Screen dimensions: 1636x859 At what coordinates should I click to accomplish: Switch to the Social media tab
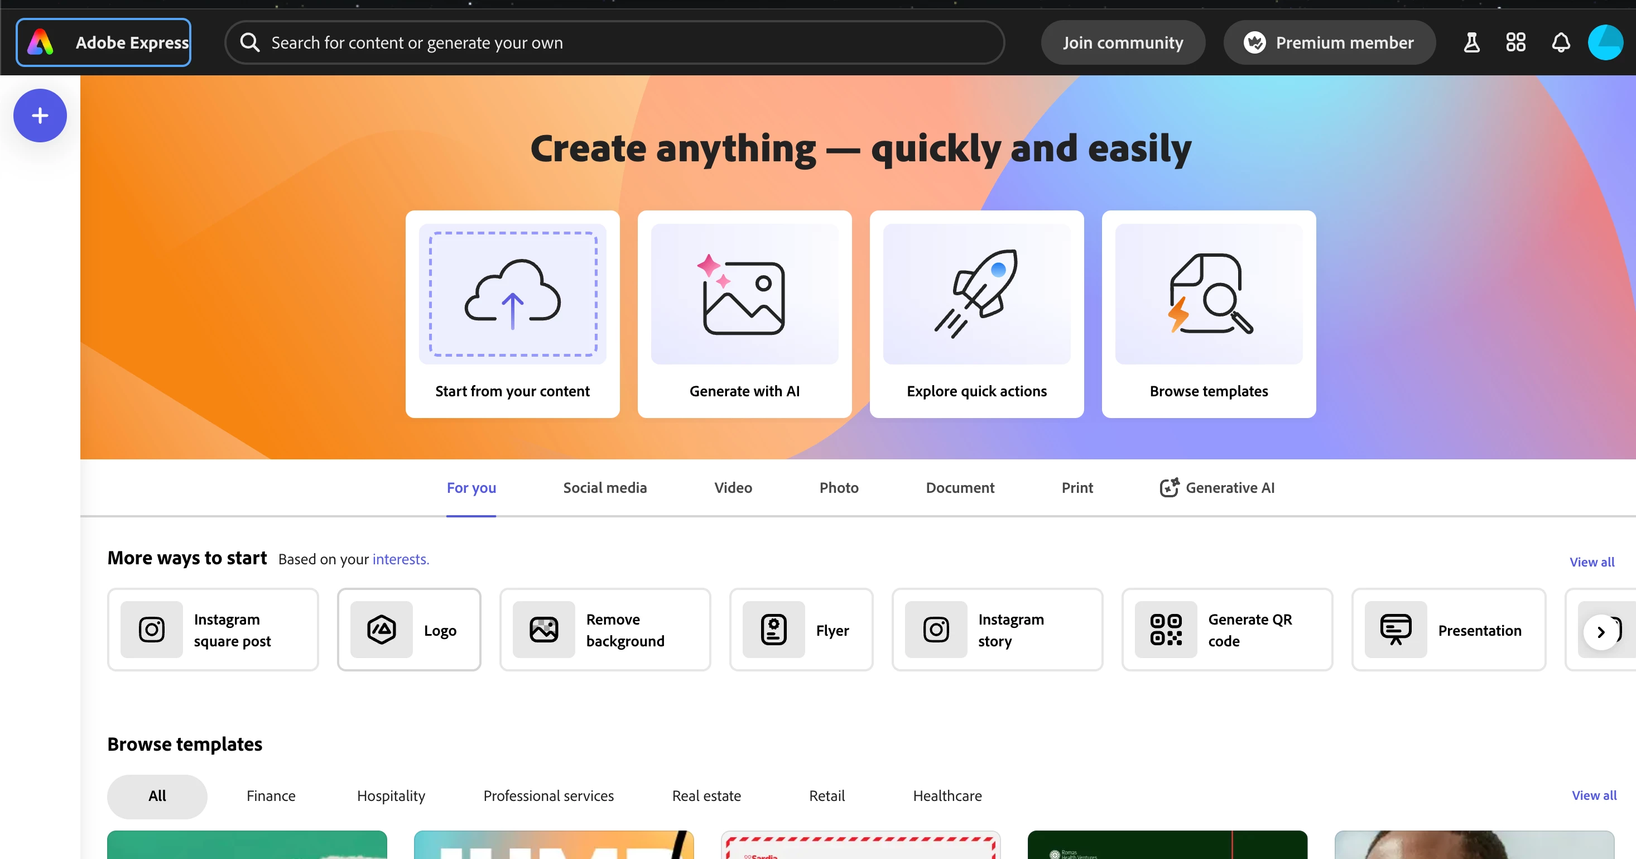click(605, 487)
